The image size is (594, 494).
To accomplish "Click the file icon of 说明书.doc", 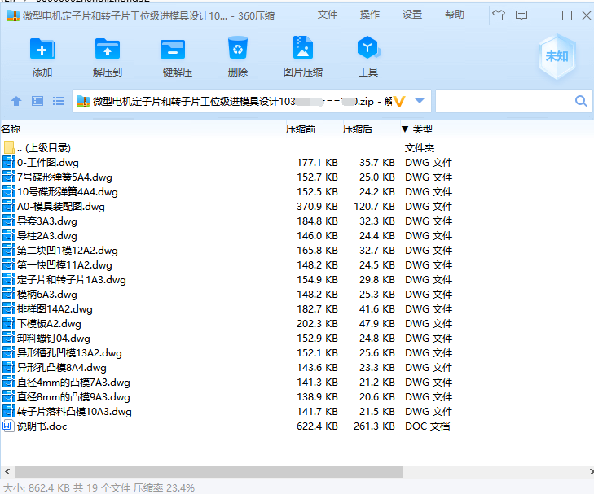I will pos(8,426).
